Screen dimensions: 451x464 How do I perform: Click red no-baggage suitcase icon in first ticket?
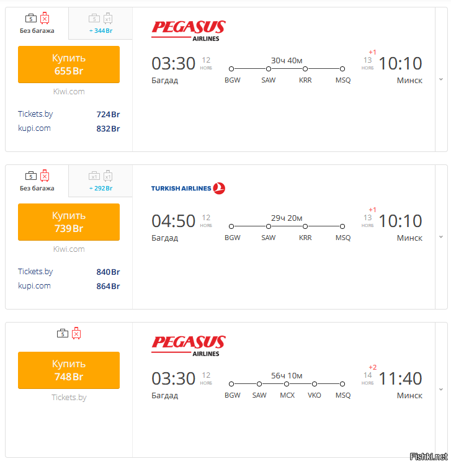point(45,18)
